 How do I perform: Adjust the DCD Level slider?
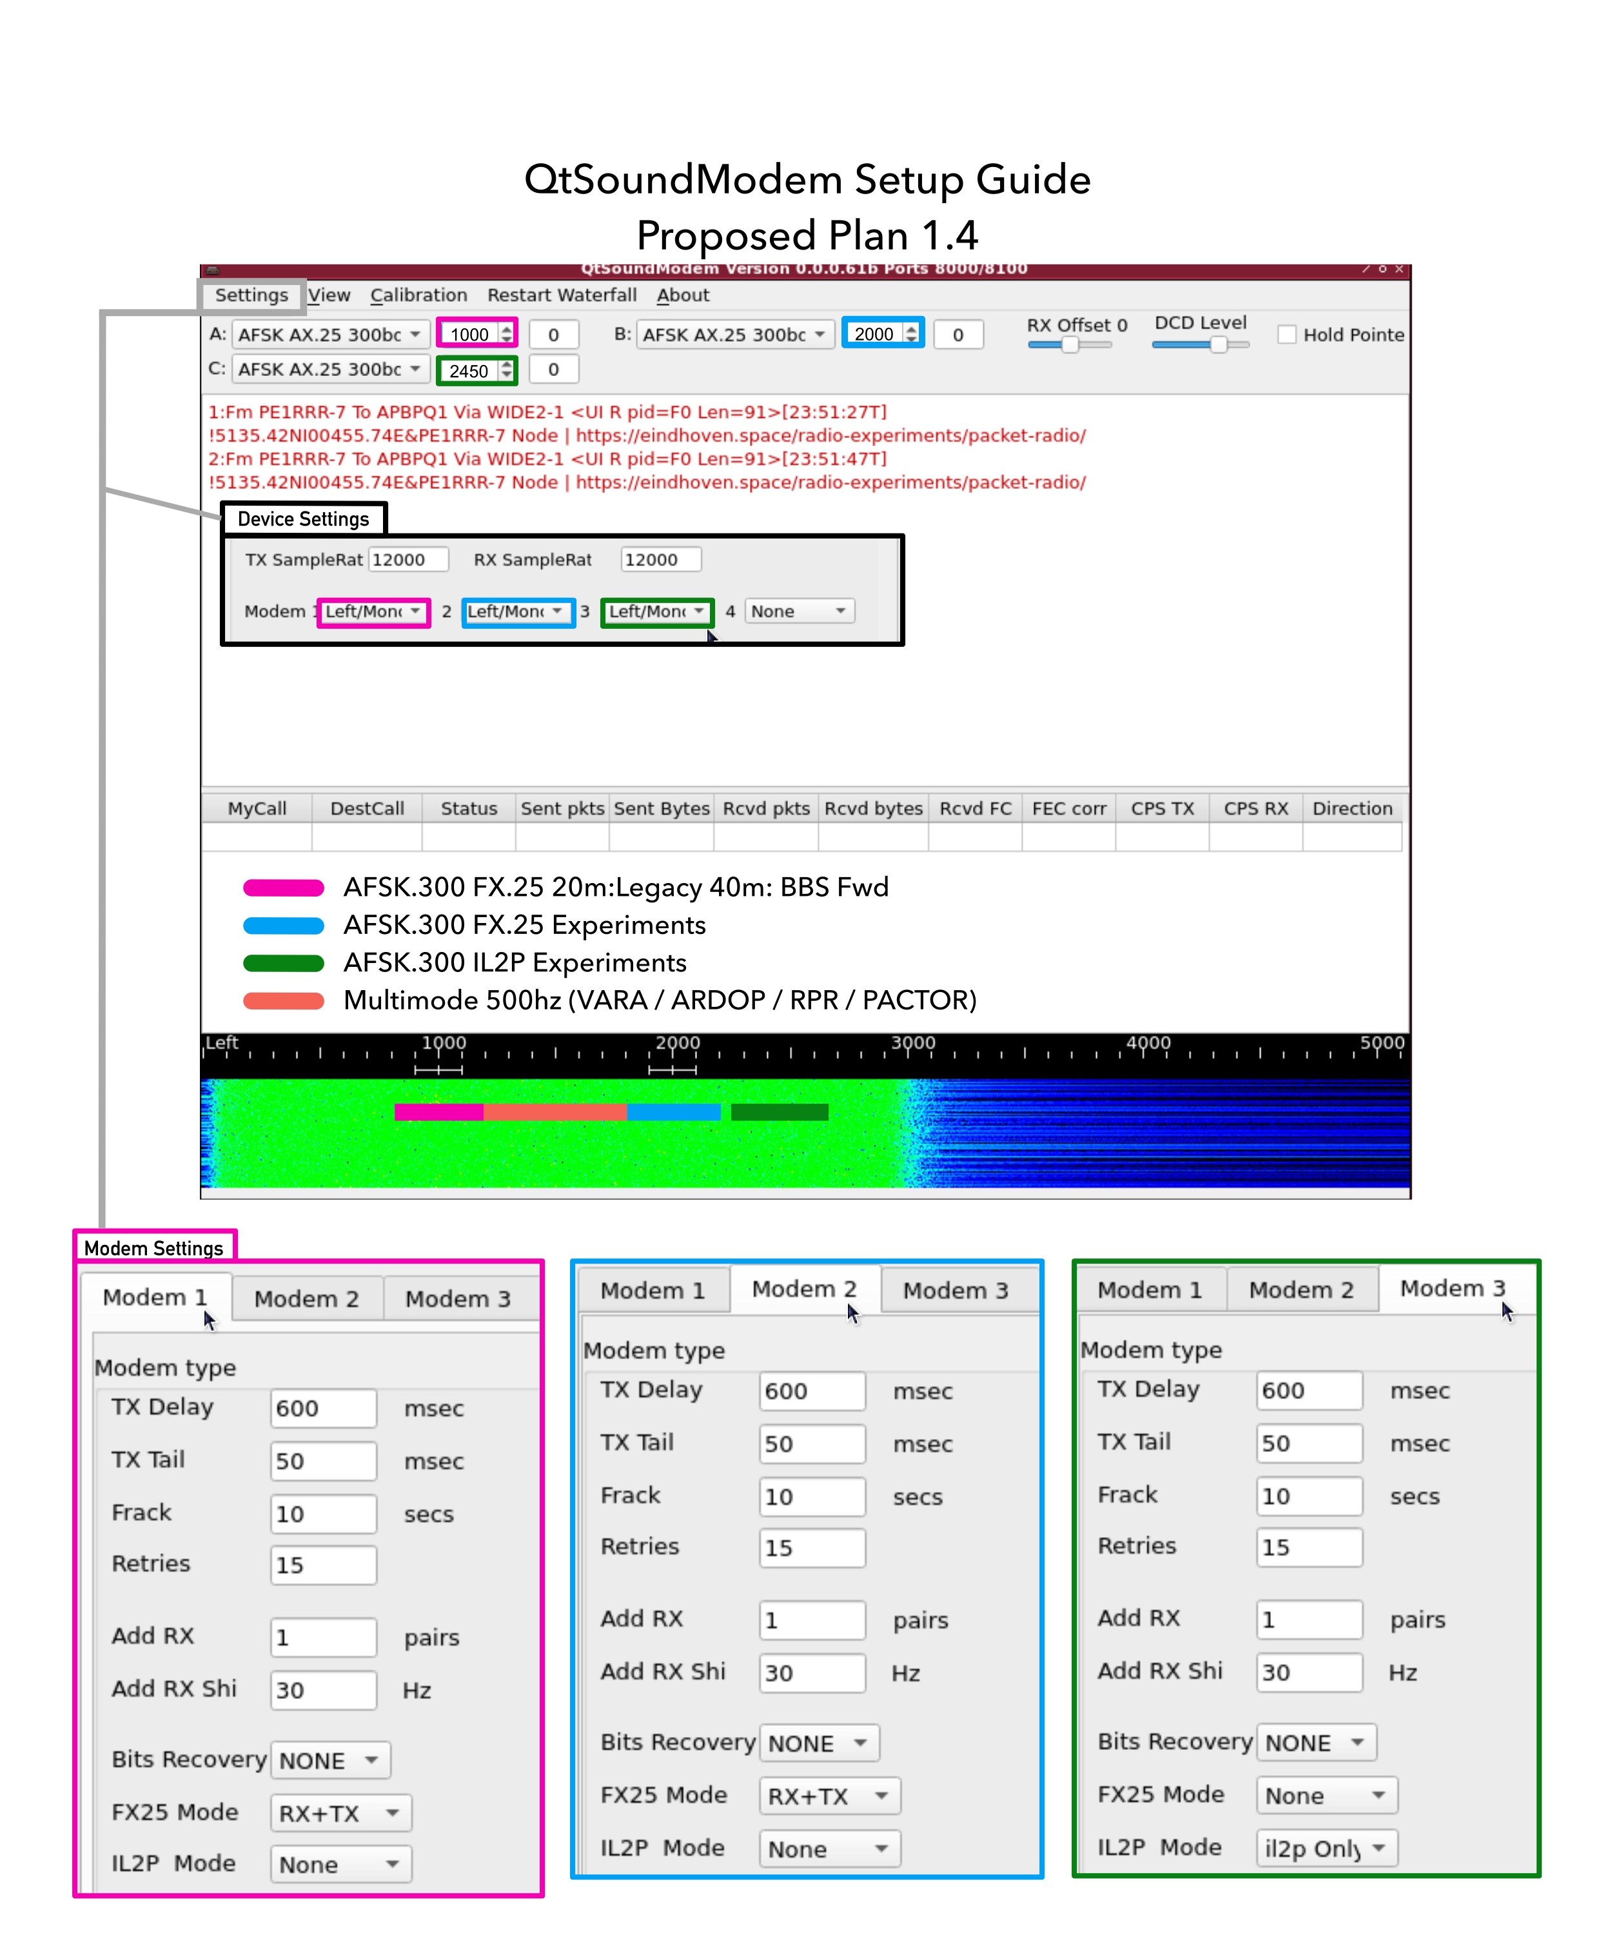pyautogui.click(x=1218, y=346)
